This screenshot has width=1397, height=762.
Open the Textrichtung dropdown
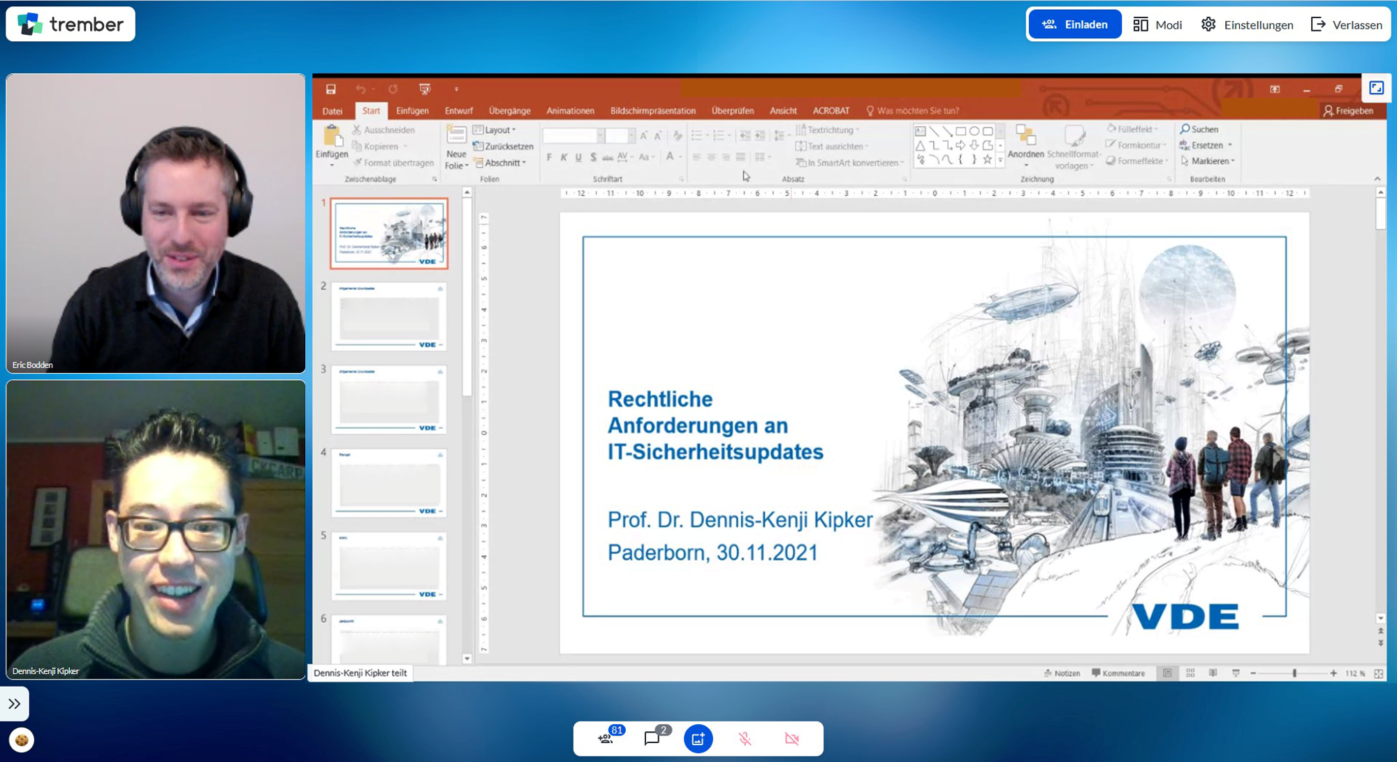coord(828,130)
